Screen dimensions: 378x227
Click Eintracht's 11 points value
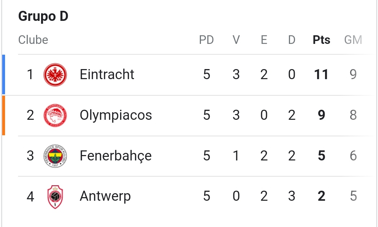tap(321, 74)
